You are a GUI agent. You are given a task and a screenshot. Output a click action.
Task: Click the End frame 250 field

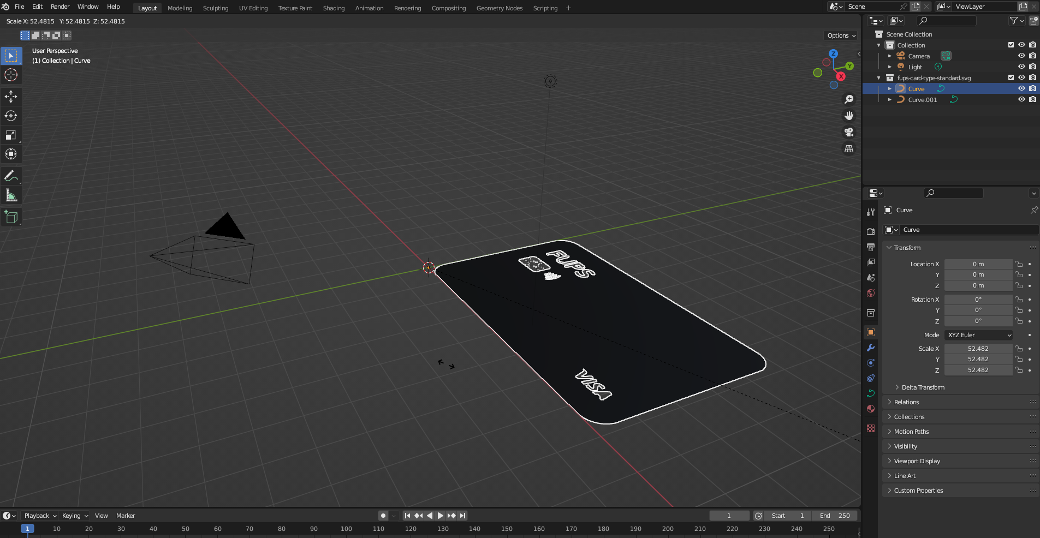(x=835, y=516)
